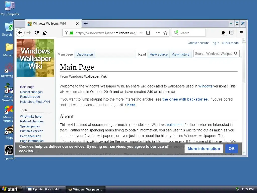Select the MagicB folder desktop icon
257x193 pixels.
point(9,50)
